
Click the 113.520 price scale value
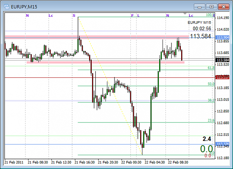(223, 64)
